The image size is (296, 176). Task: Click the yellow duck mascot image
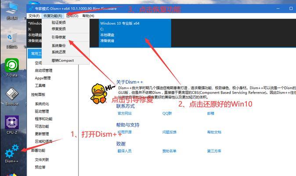(98, 94)
